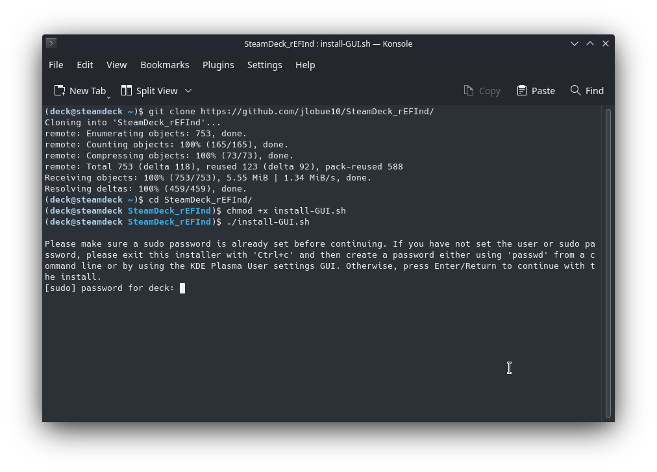Minimize the Konsole window
Viewport: 657px width, 472px height.
[575, 43]
